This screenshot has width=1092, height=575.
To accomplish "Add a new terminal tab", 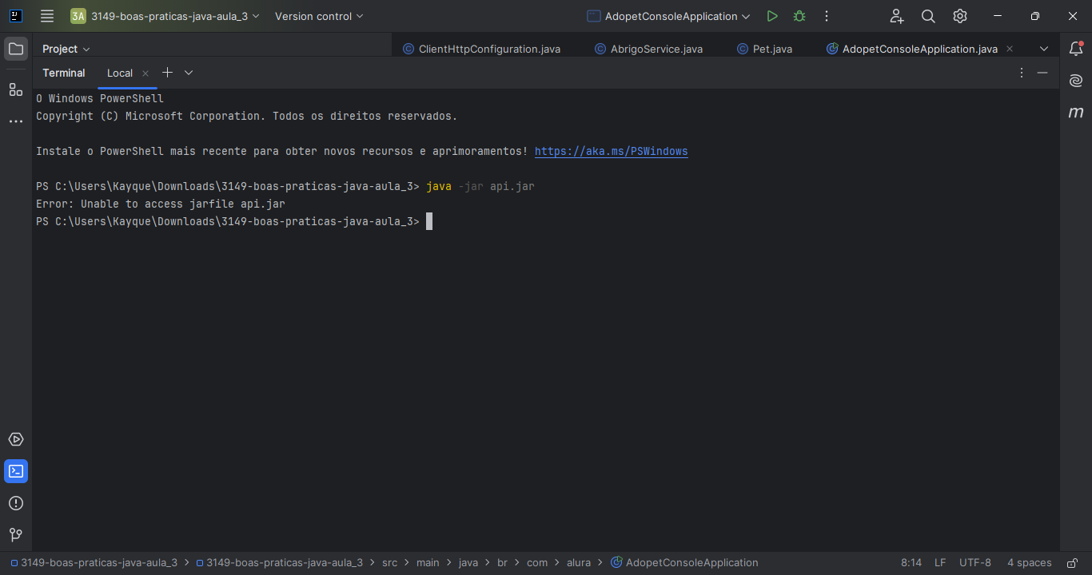I will 167,73.
